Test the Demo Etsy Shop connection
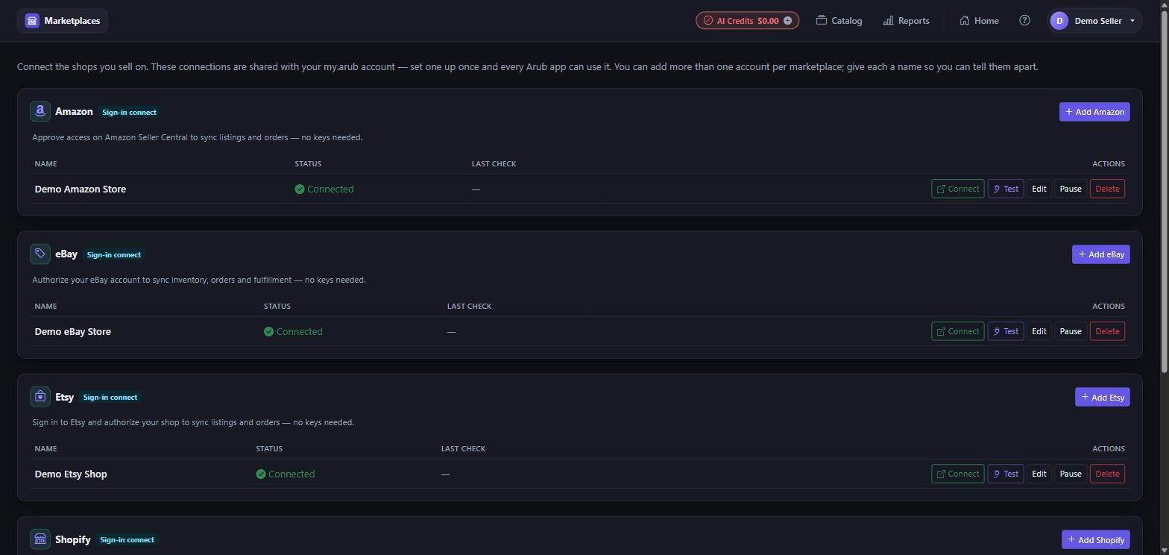 click(1006, 474)
